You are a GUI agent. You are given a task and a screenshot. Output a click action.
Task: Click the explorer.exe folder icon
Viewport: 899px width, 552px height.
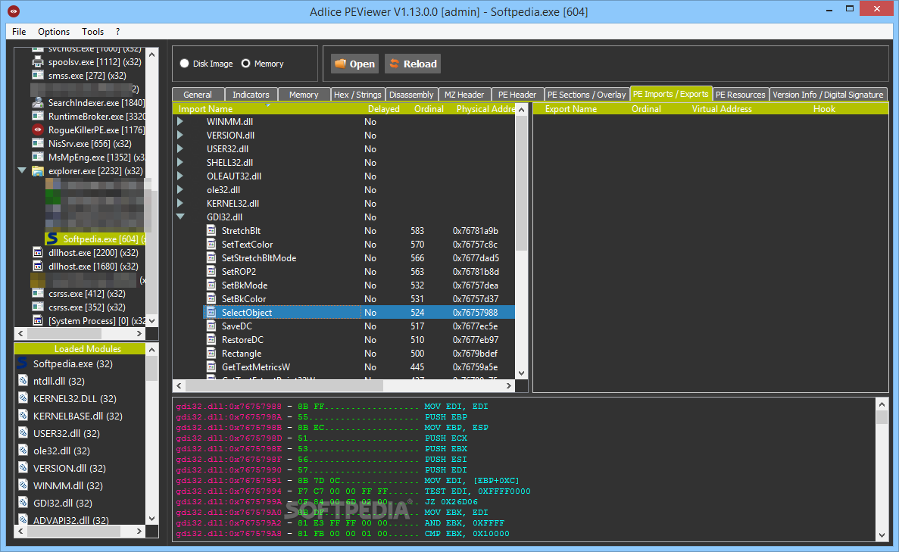[x=38, y=171]
